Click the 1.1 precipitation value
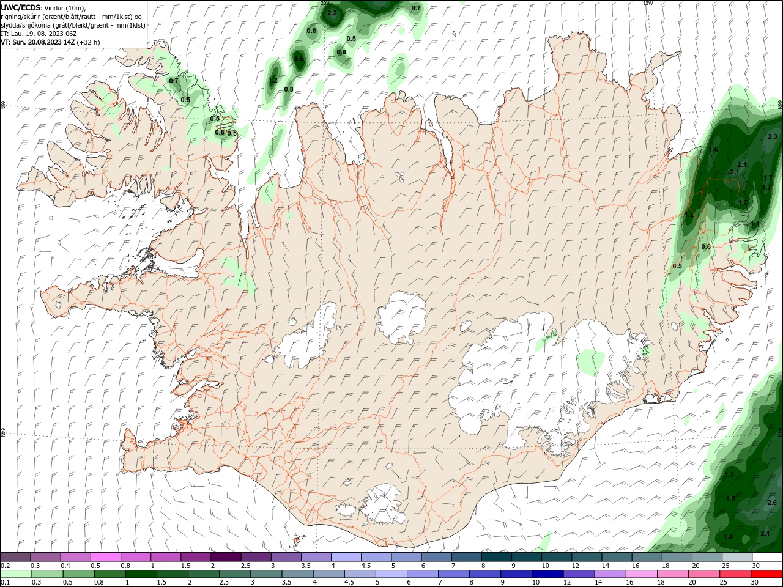The height and width of the screenshot is (587, 783). click(755, 225)
